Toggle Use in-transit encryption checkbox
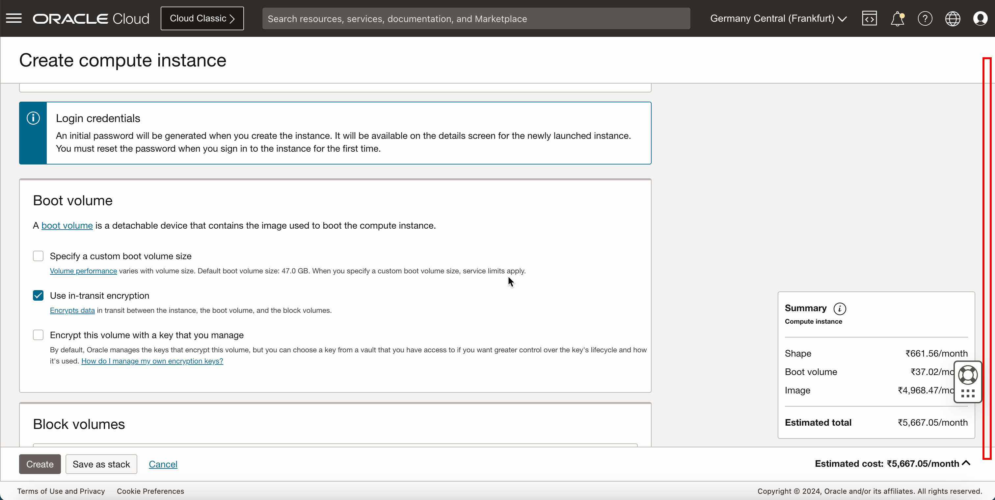995x500 pixels. (x=38, y=295)
